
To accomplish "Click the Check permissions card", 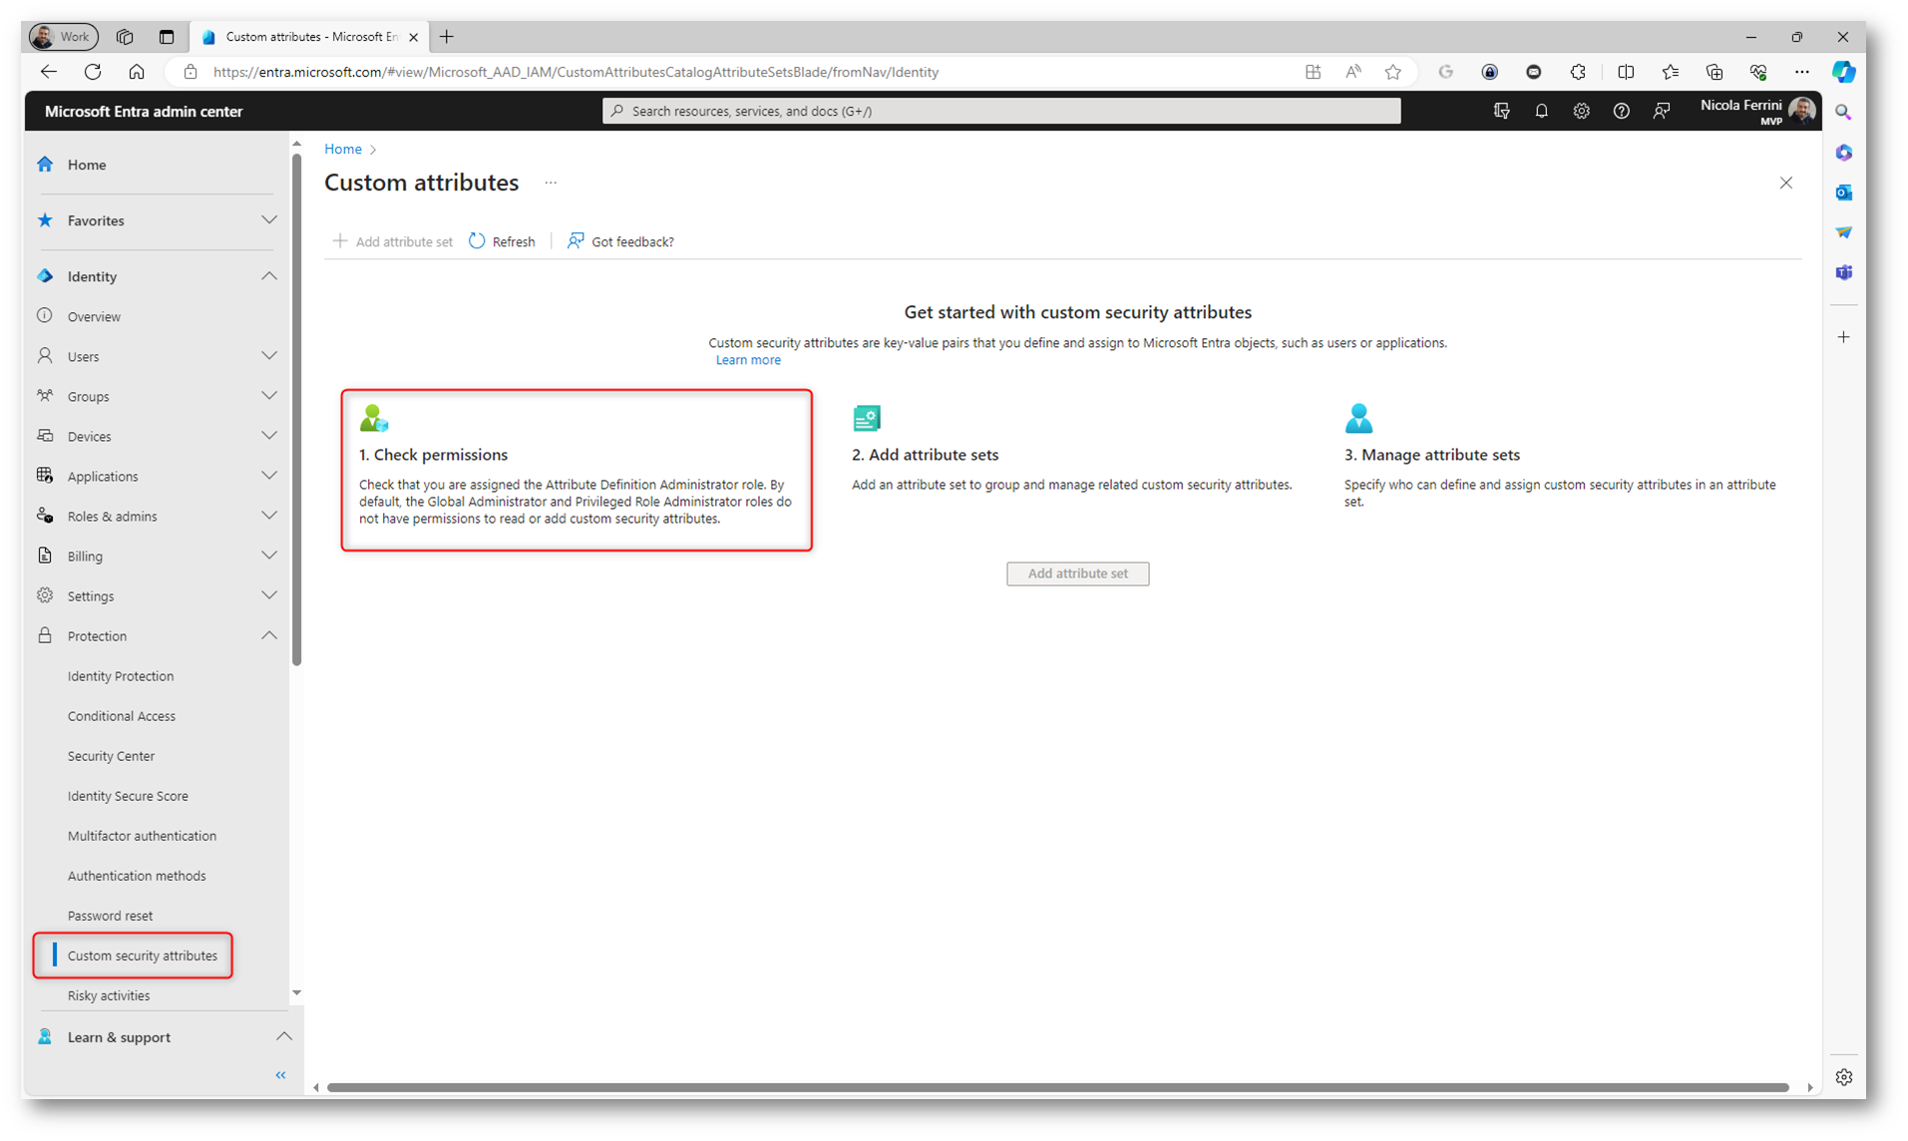I will tap(576, 470).
